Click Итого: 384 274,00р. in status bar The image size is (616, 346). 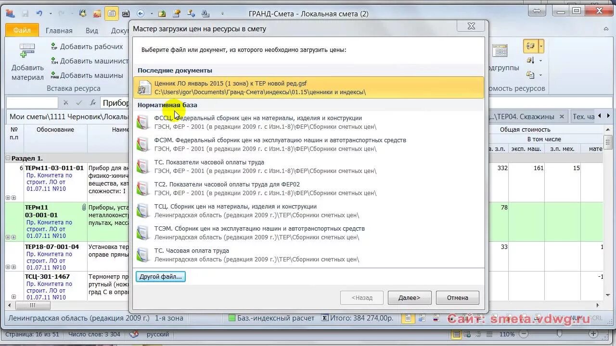click(358, 318)
